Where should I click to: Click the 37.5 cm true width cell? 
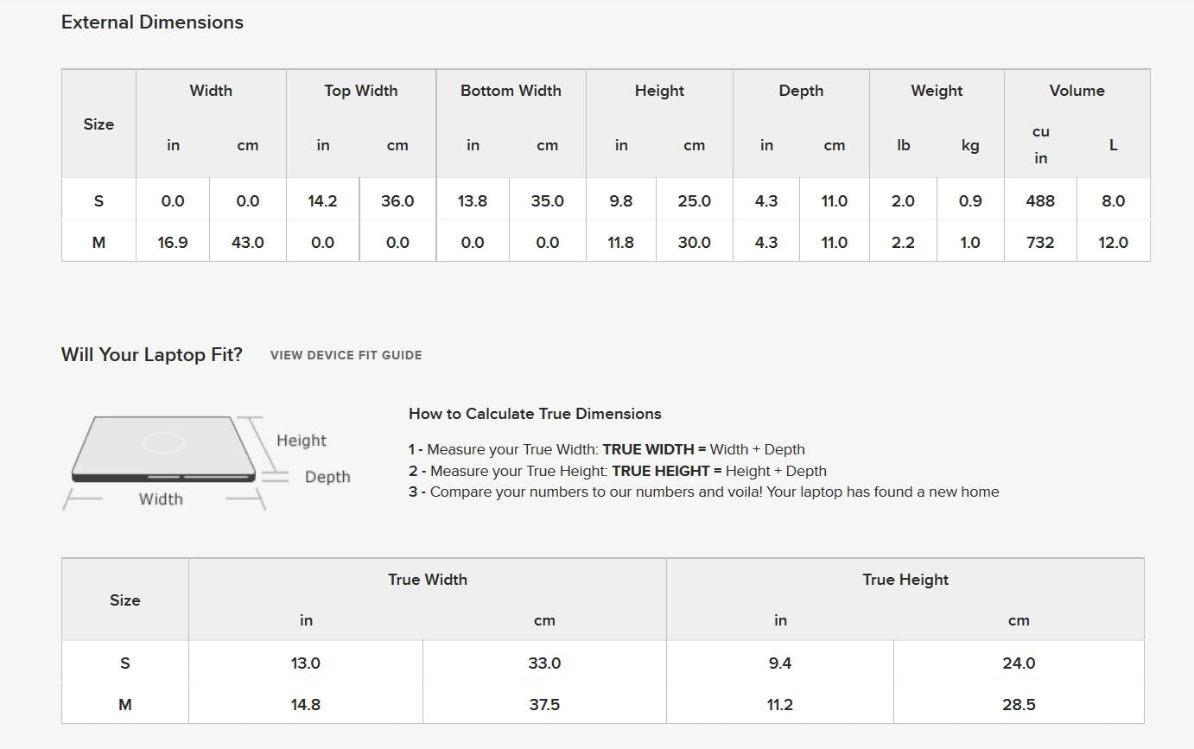pos(544,705)
